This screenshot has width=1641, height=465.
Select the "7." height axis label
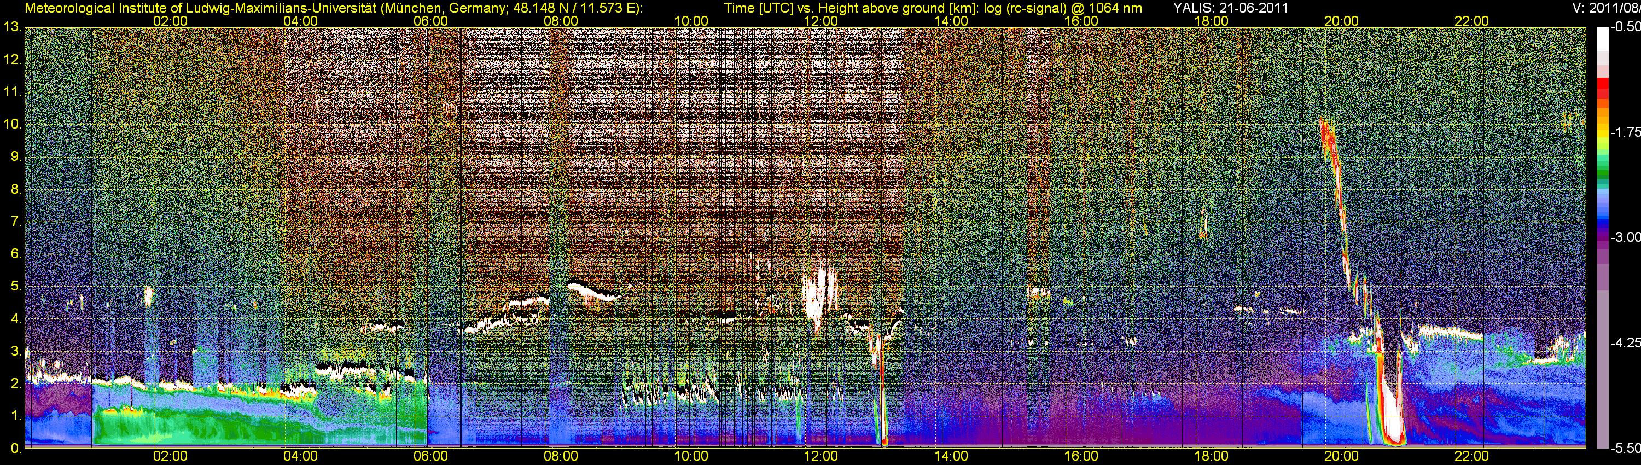16,222
